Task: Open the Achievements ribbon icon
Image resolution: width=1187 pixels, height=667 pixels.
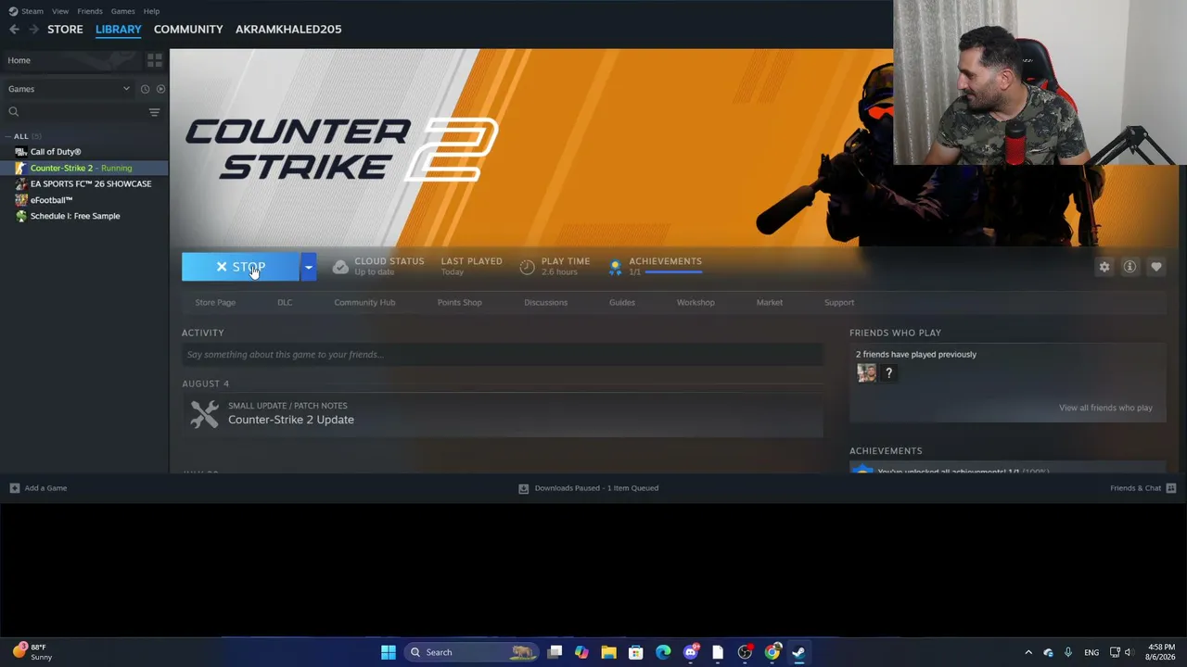Action: pos(615,267)
